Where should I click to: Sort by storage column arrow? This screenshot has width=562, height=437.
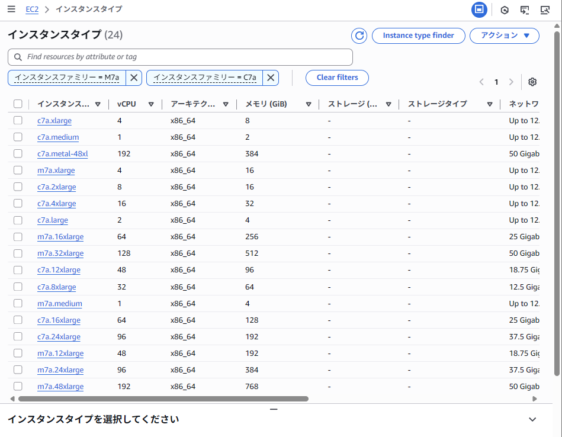point(388,104)
